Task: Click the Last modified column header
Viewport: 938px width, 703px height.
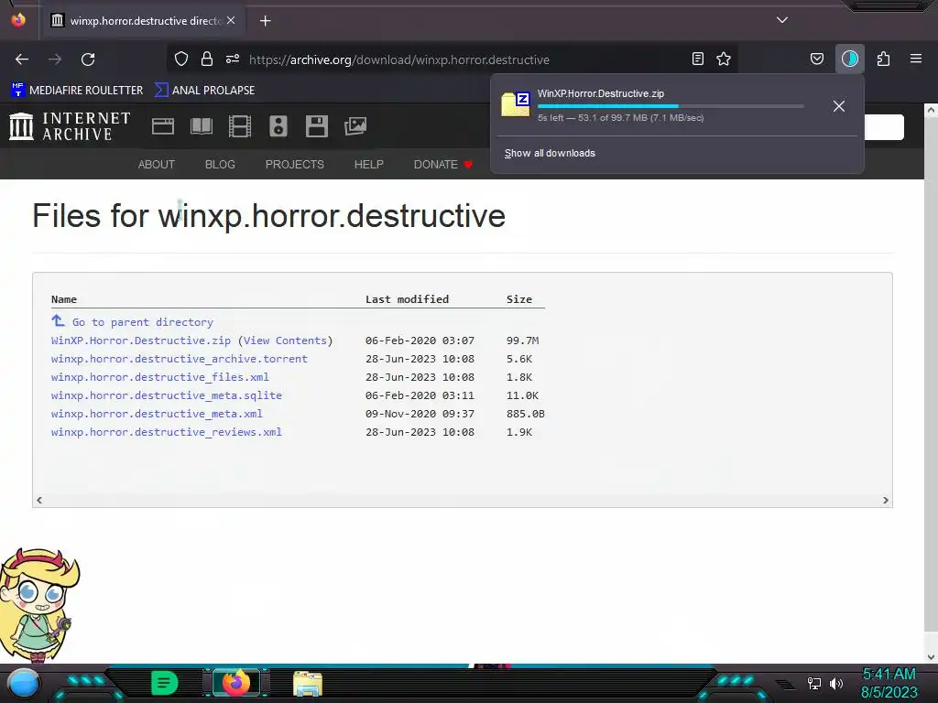Action: point(407,299)
